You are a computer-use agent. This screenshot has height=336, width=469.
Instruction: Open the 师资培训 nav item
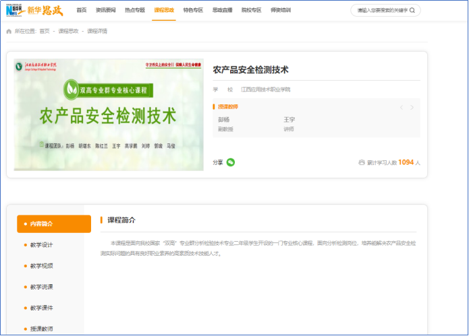coord(281,10)
